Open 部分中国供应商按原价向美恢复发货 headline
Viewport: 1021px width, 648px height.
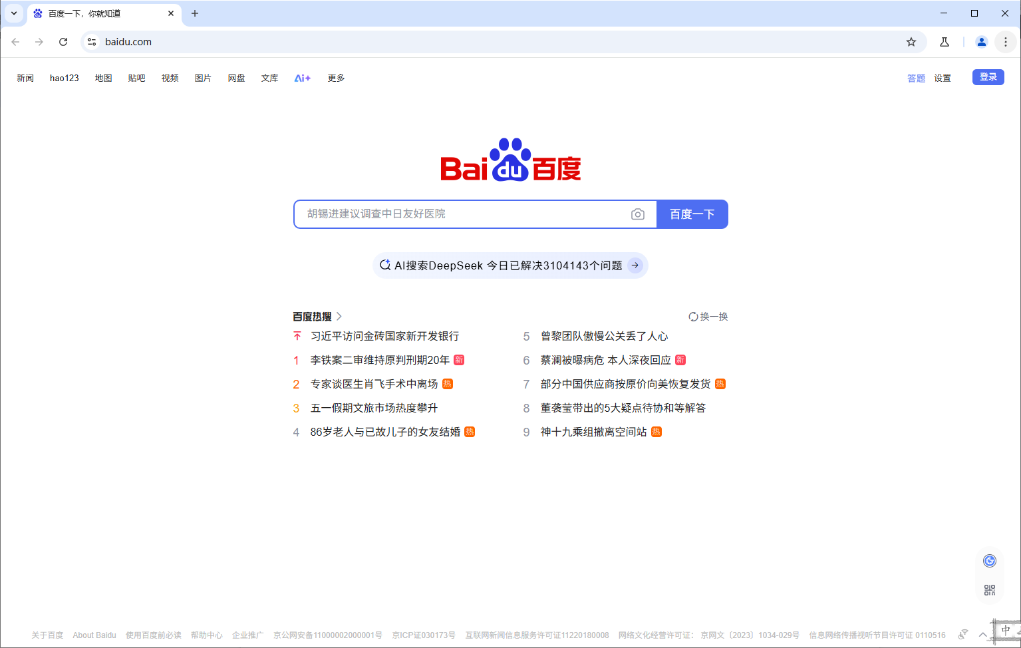point(625,384)
